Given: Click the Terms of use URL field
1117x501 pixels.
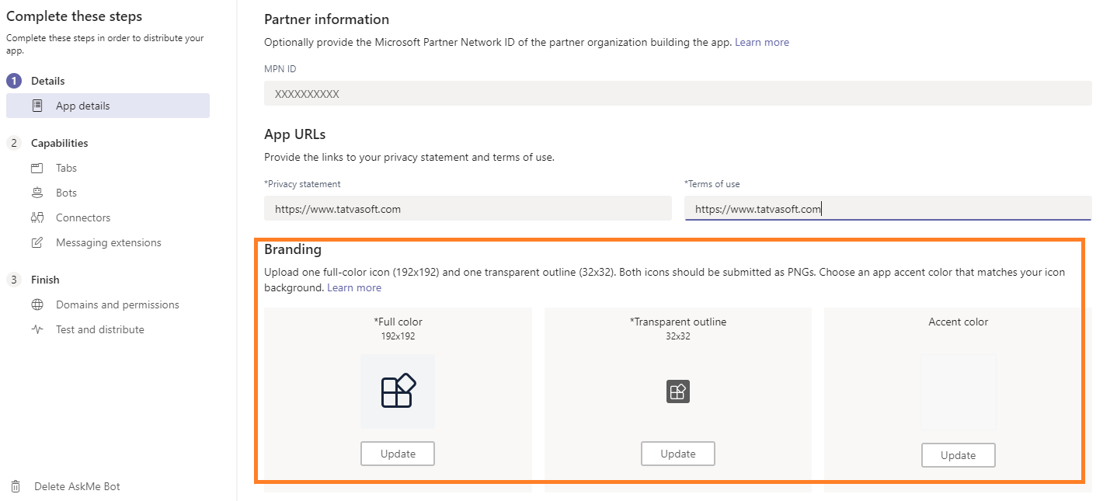Looking at the screenshot, I should point(889,208).
